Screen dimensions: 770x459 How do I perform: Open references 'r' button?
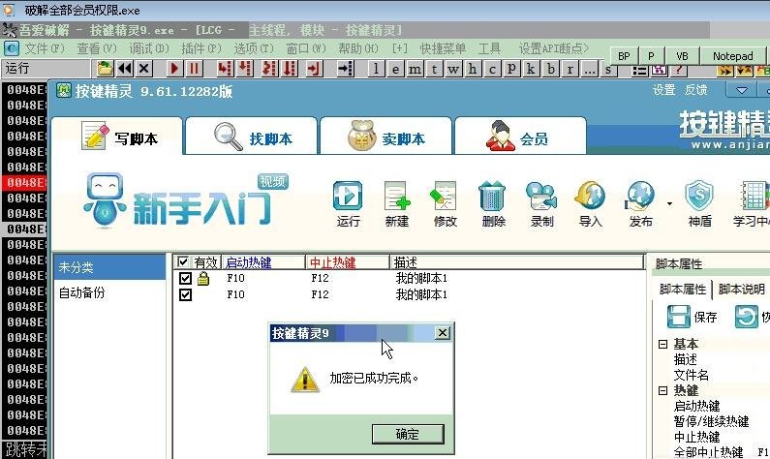(x=570, y=68)
